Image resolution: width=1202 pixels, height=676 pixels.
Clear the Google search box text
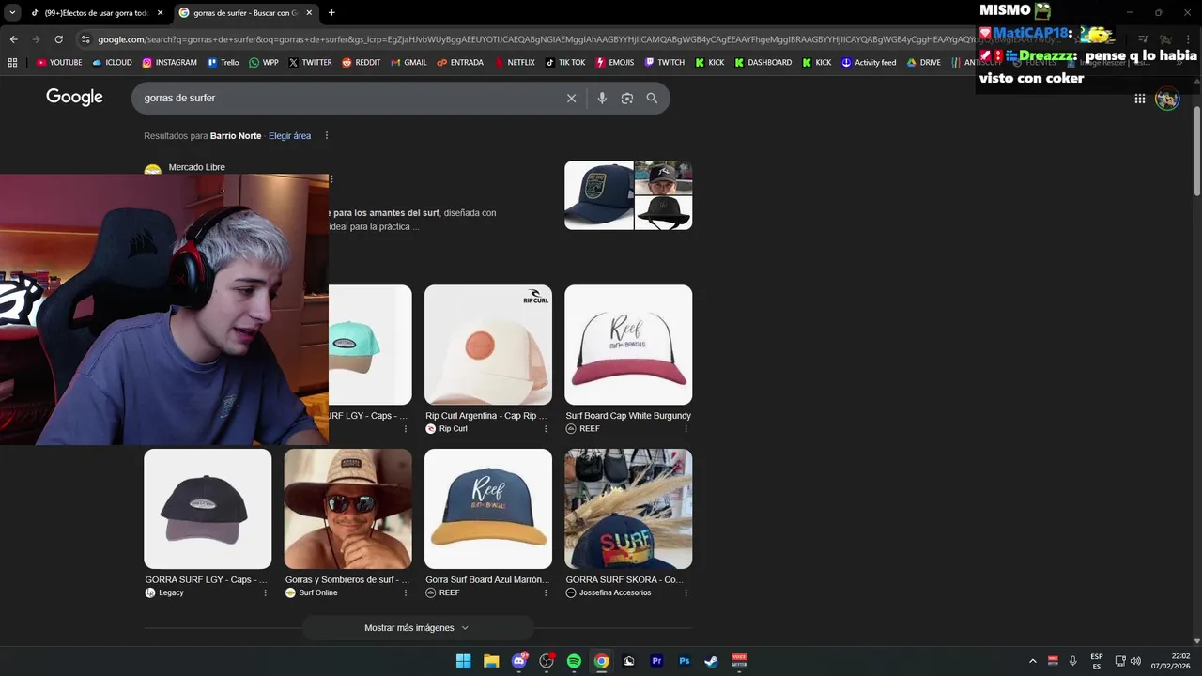point(571,98)
